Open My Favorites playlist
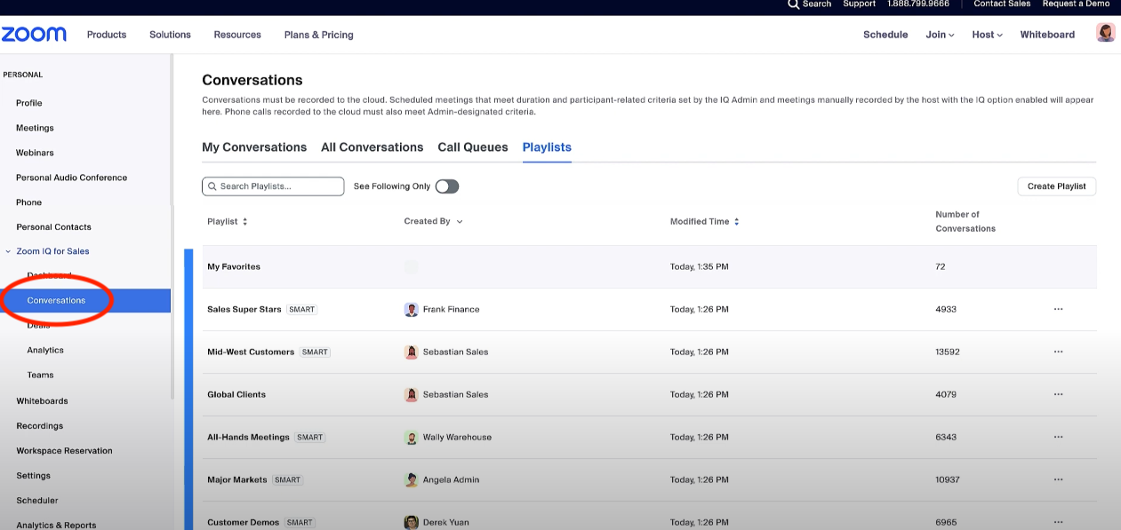The image size is (1121, 530). 234,266
